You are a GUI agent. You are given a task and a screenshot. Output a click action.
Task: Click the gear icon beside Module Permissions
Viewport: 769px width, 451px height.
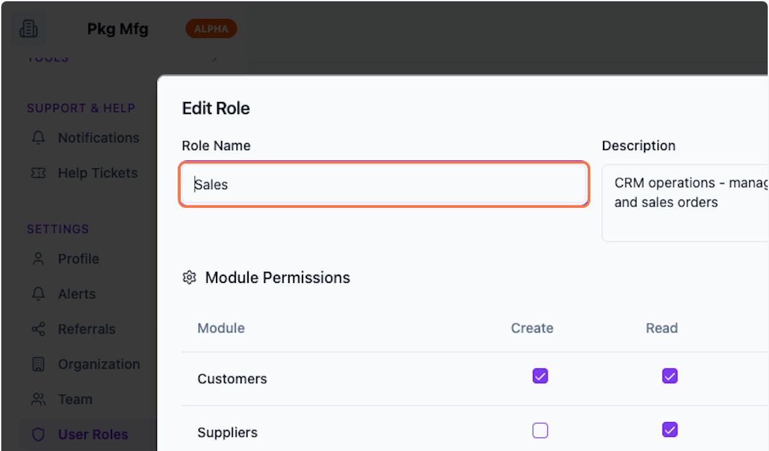click(189, 277)
